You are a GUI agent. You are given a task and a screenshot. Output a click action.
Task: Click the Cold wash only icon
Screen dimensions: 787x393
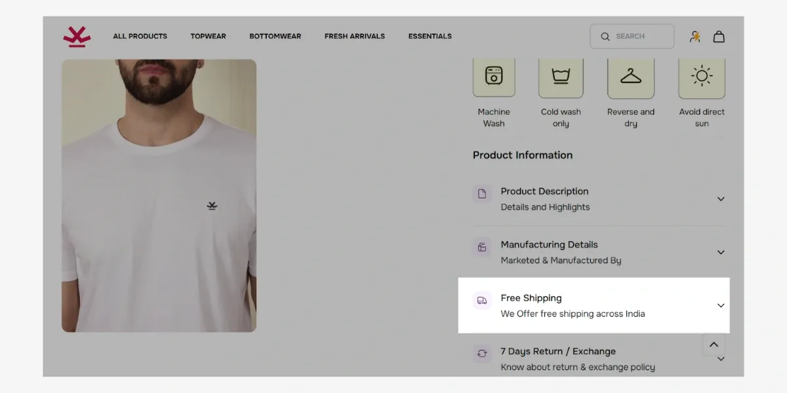click(x=561, y=77)
